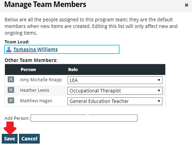Click the Person column header
Viewport: 192px width, 145px height.
pos(28,69)
